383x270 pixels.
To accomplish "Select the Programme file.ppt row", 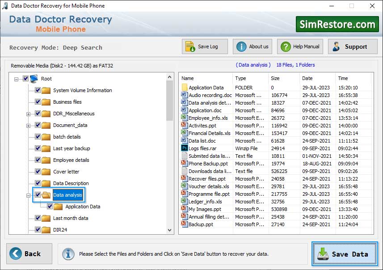I will coord(276,194).
